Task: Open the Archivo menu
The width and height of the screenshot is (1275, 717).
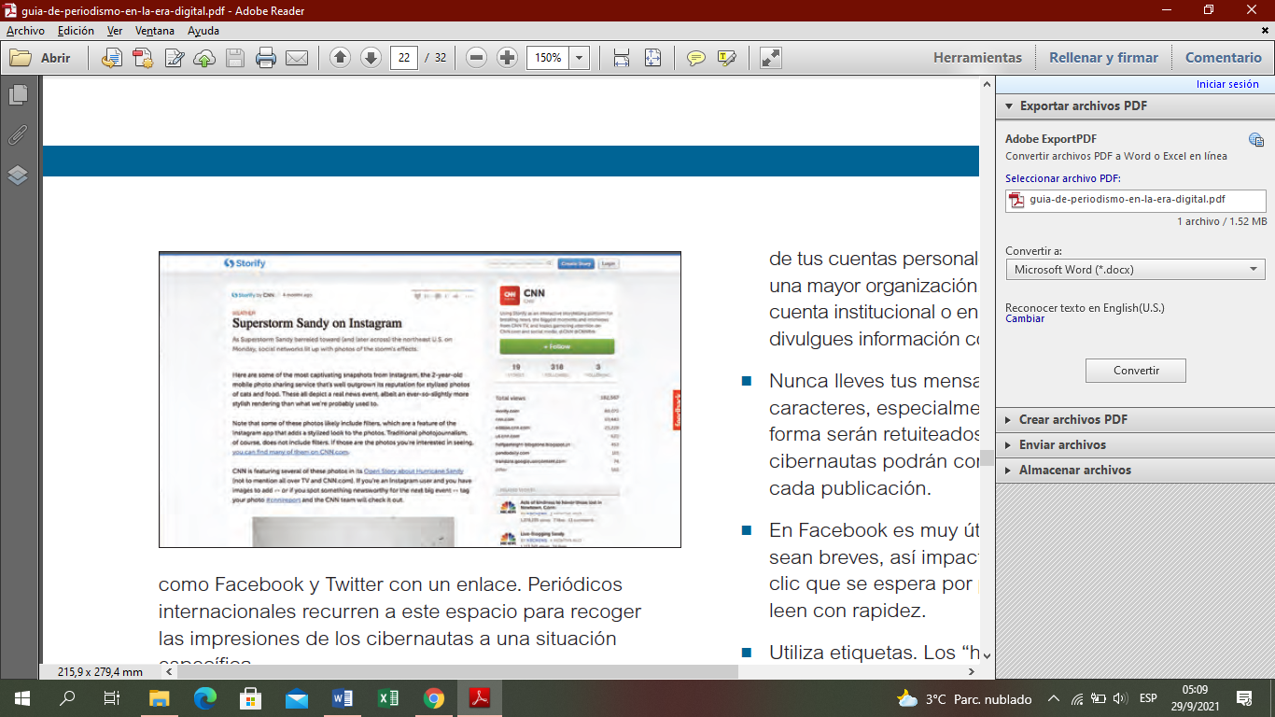Action: coord(25,31)
